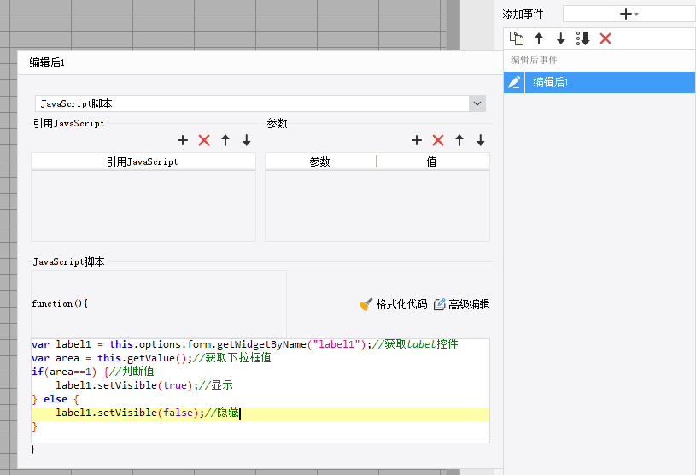The width and height of the screenshot is (696, 475).
Task: Click the line var area = this.getValue()
Action: [x=151, y=358]
